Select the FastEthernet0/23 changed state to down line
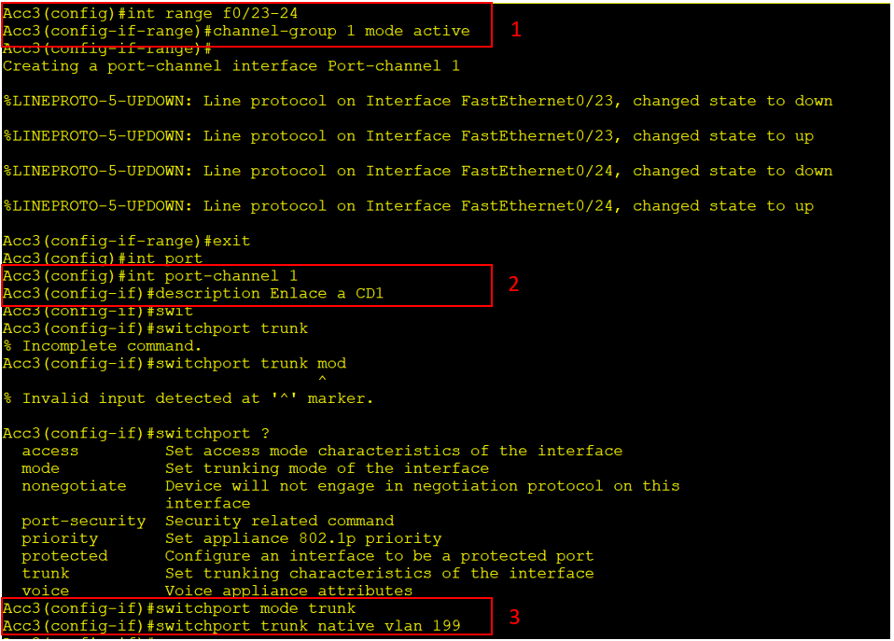The width and height of the screenshot is (894, 641). pos(417,101)
